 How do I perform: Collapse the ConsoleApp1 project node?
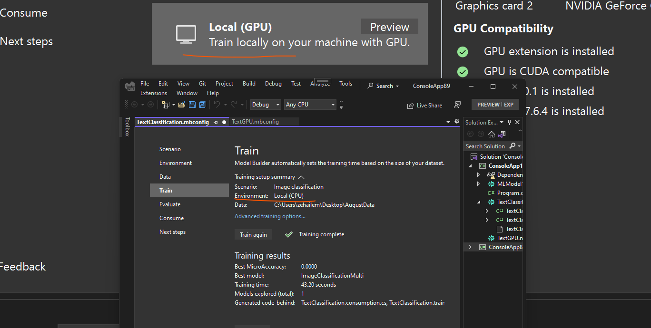[x=471, y=165]
